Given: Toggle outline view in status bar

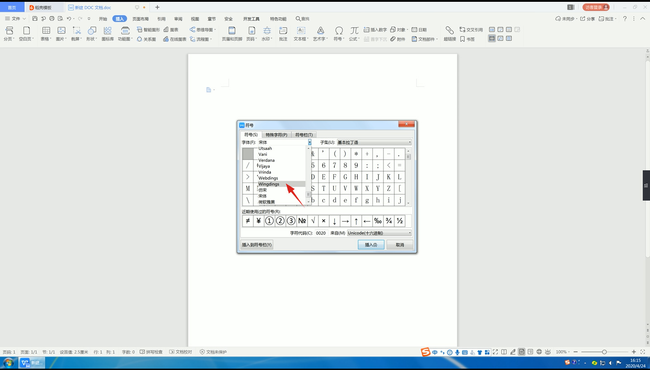Looking at the screenshot, I should tap(530, 352).
